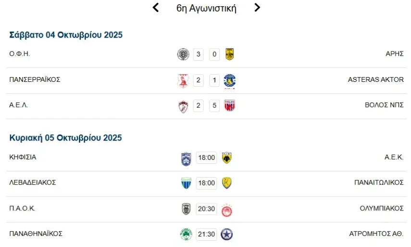Go to next matchday with right arrow
Viewport: 411px width, 247px height.
coord(257,8)
